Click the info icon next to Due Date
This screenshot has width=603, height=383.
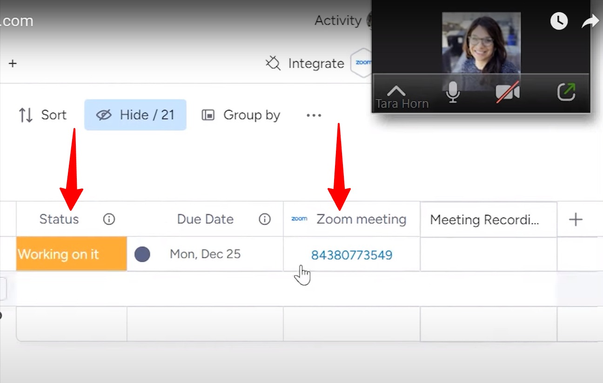(264, 219)
